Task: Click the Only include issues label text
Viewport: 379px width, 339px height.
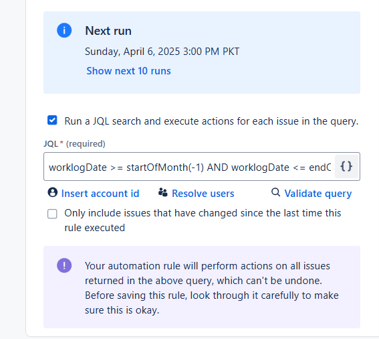Action: 203,220
